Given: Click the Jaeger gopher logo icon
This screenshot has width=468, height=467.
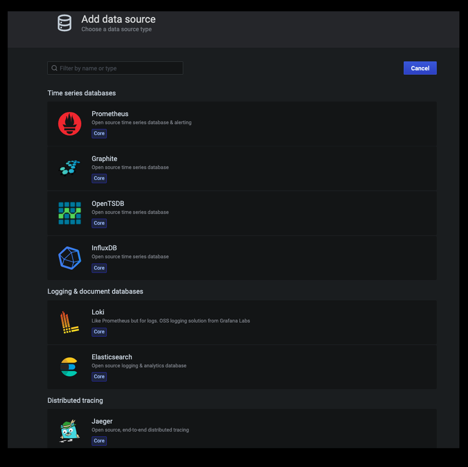Looking at the screenshot, I should [x=69, y=431].
